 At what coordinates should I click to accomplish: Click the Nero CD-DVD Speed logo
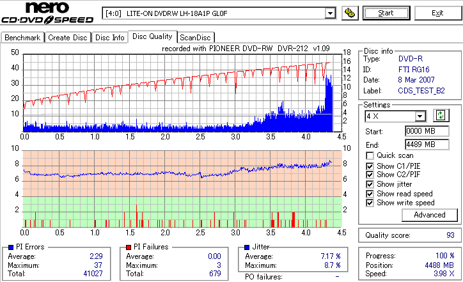click(47, 13)
